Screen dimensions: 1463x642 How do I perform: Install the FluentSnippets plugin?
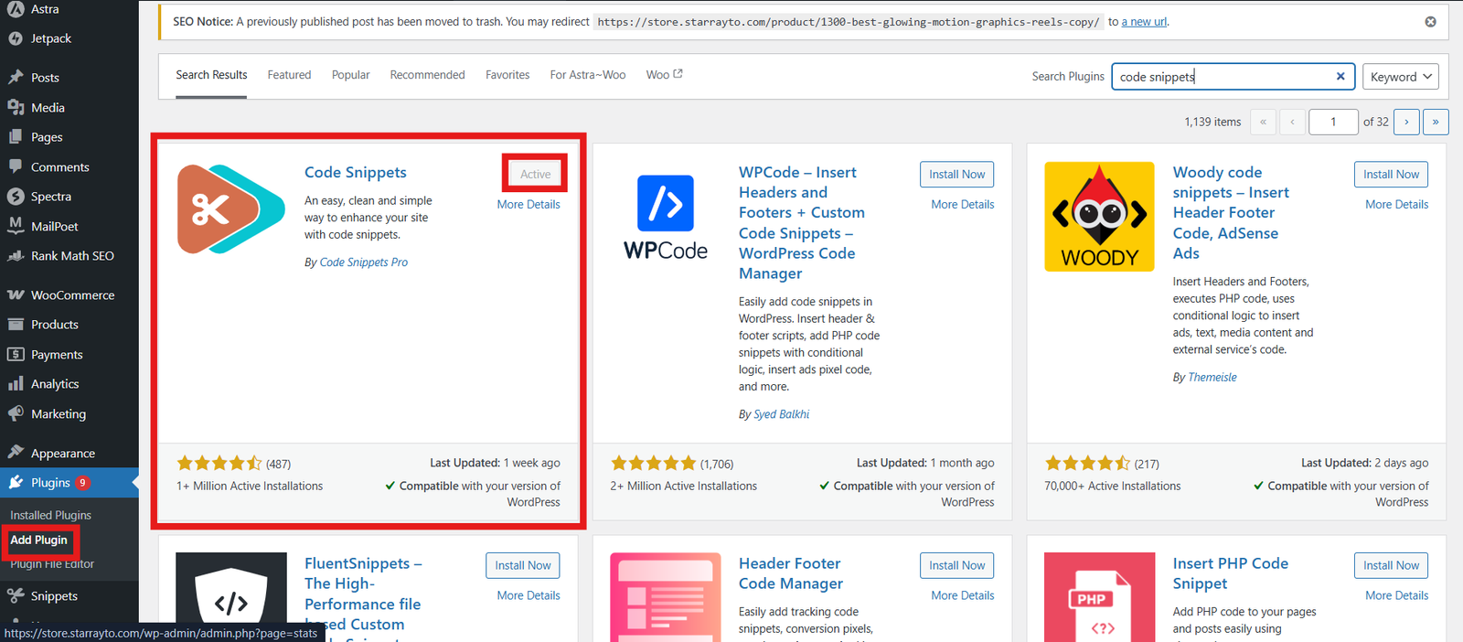(x=522, y=566)
